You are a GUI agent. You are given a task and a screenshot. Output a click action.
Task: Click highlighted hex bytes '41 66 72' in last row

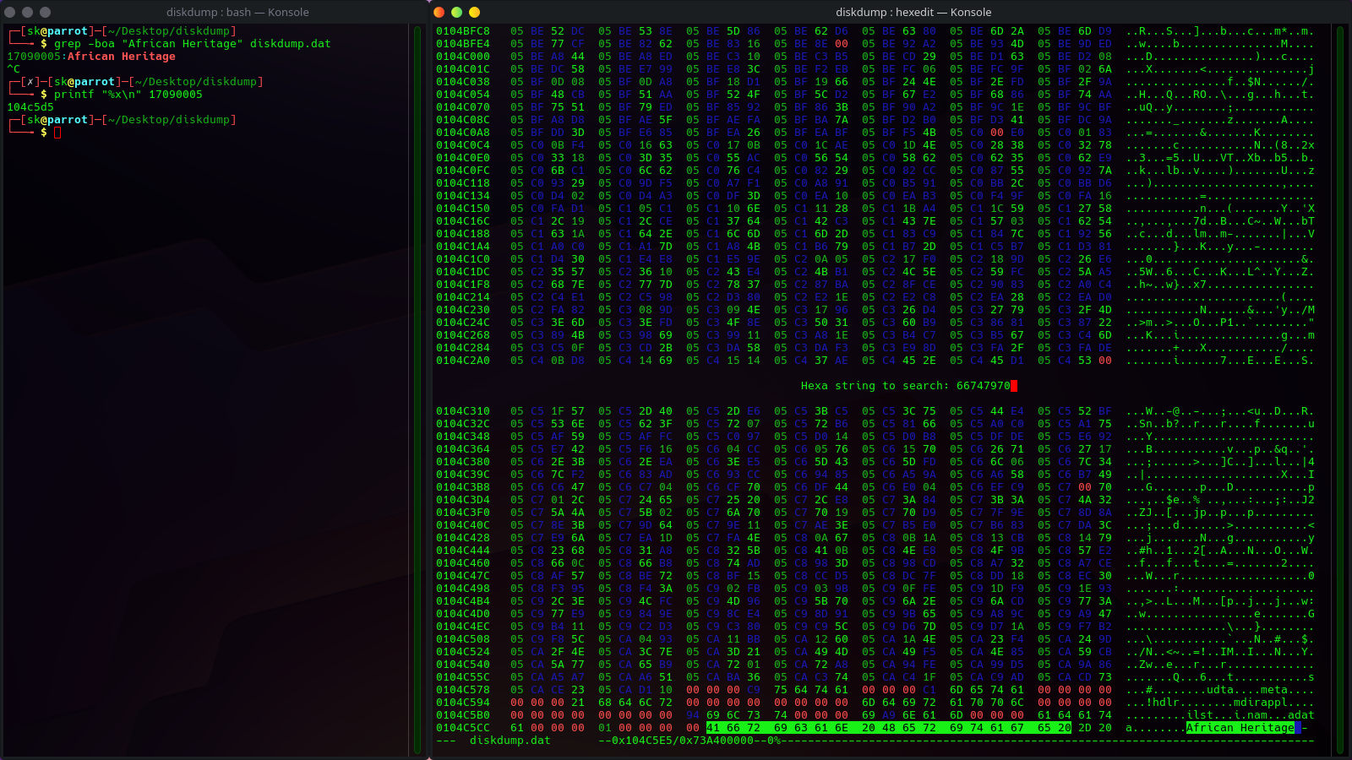click(x=733, y=728)
